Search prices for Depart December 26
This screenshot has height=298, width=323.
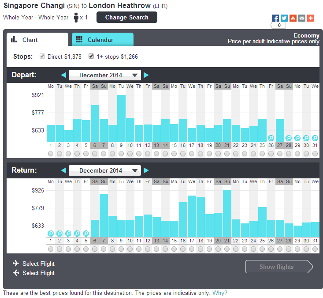[x=271, y=138]
